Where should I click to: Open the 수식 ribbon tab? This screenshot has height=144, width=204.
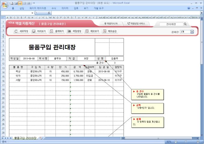[54, 8]
